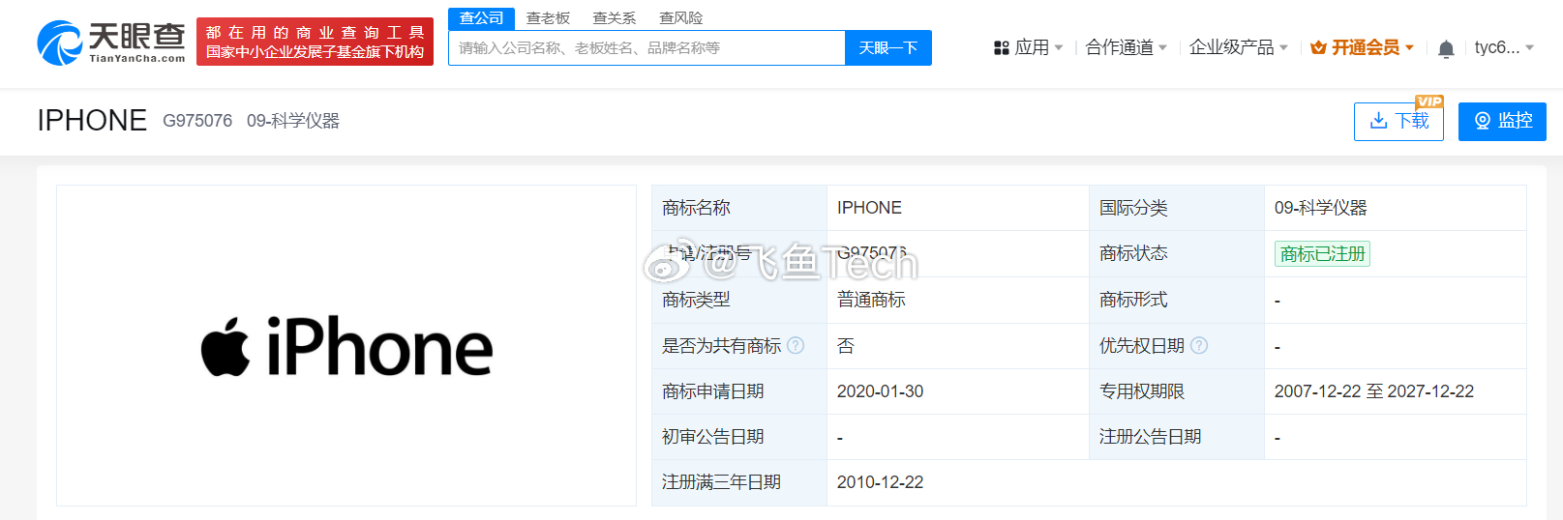Viewport: 1563px width, 520px height.
Task: Open the 开通会员 membership dropdown
Action: [1363, 47]
